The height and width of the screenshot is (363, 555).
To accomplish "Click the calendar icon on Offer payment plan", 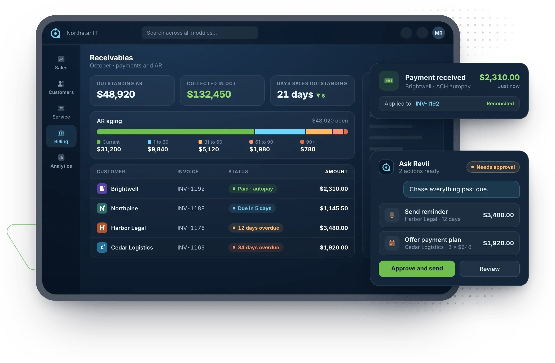I will (392, 243).
